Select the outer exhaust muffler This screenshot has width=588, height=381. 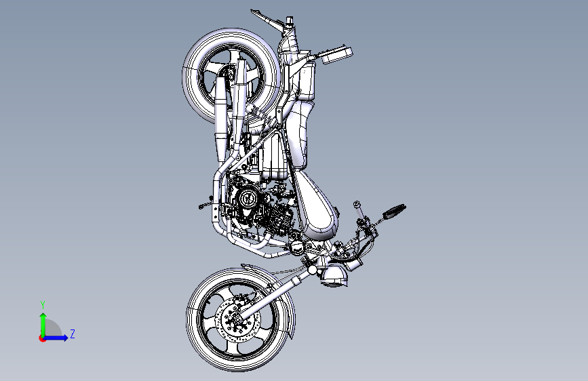coord(220,119)
